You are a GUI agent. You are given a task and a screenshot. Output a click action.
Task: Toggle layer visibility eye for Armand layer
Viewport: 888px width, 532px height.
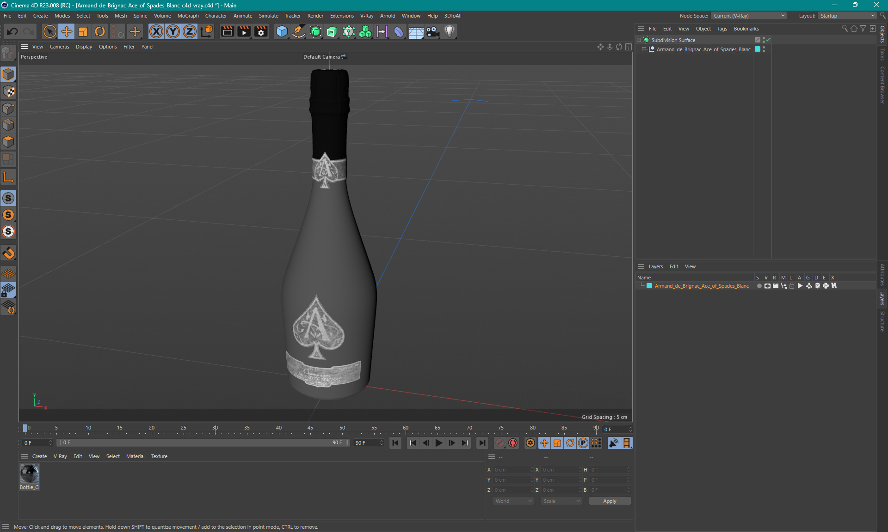pos(767,286)
